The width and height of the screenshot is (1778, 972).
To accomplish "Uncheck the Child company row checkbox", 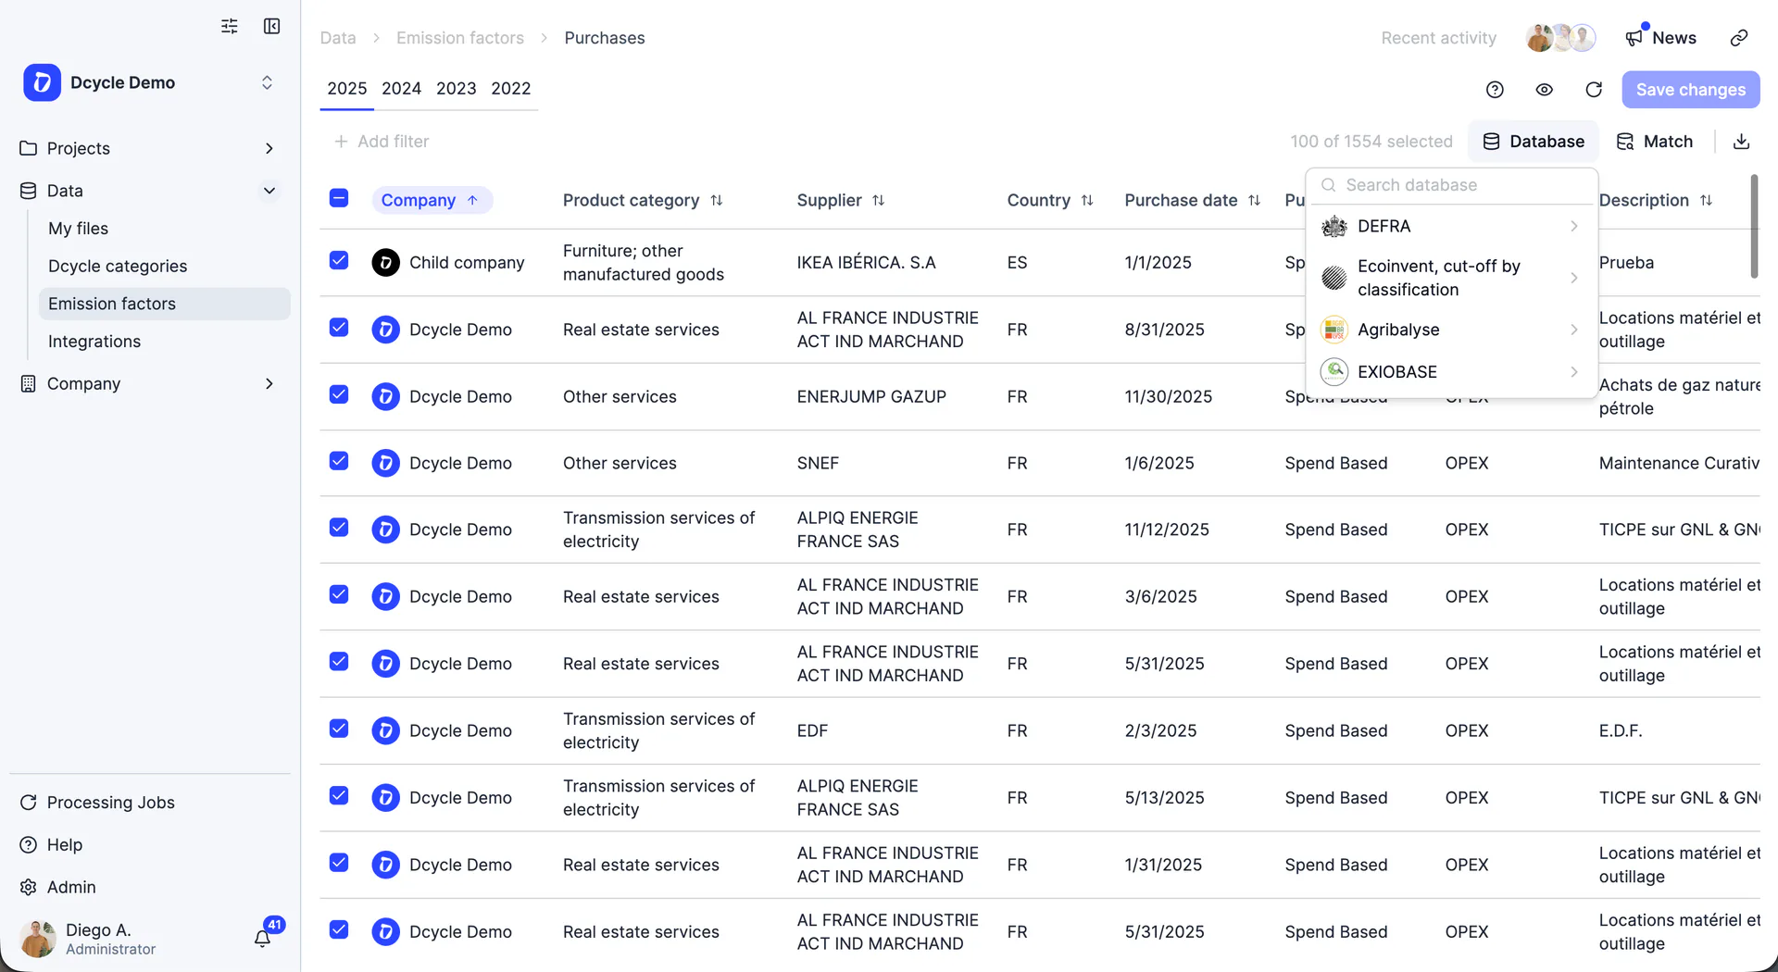I will pos(339,261).
